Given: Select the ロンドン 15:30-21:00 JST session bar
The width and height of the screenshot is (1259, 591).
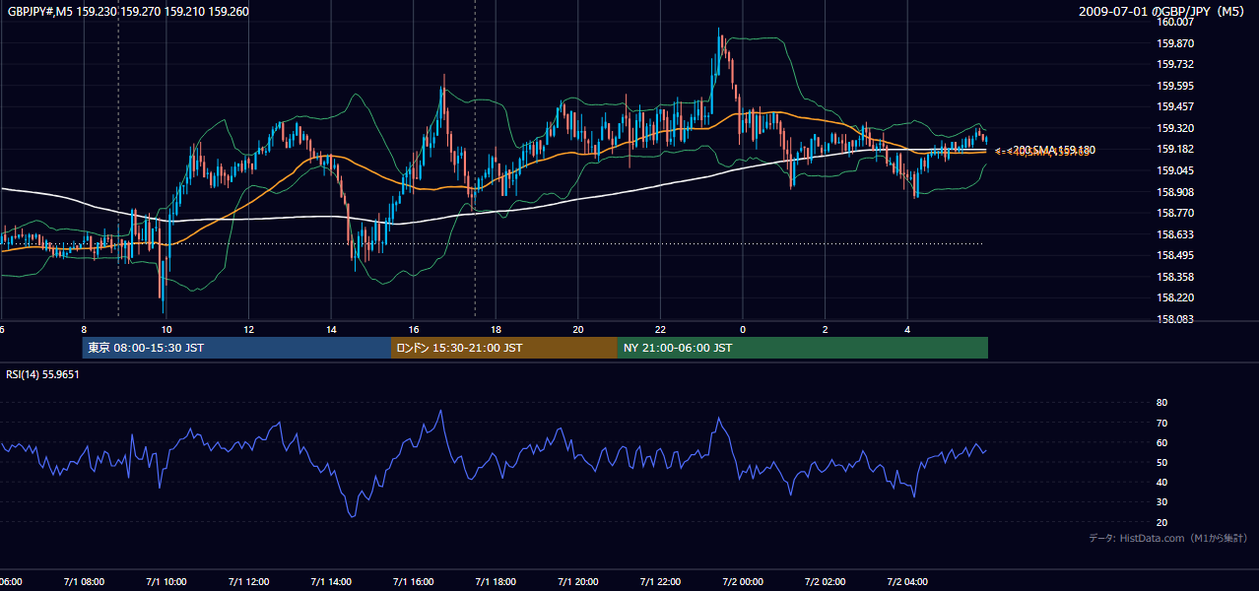Looking at the screenshot, I should tap(504, 348).
